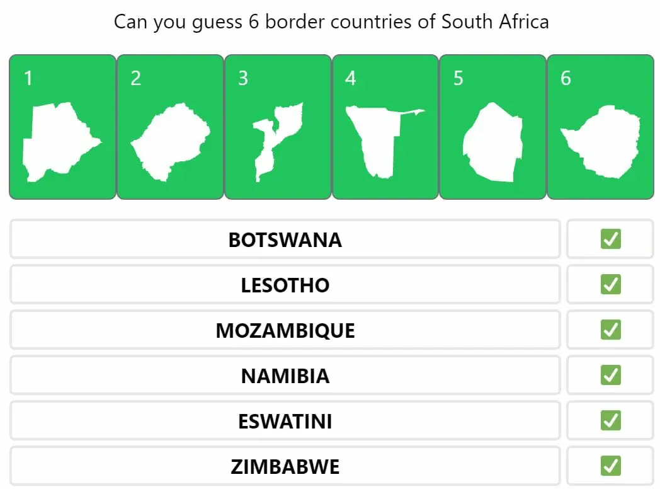Click the Namibia answer field
The image size is (660, 489).
pos(285,376)
